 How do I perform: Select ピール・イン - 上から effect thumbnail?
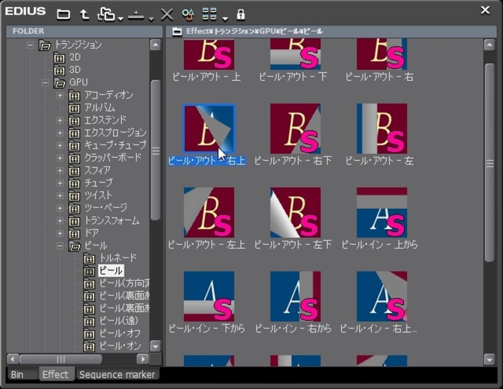click(x=382, y=212)
